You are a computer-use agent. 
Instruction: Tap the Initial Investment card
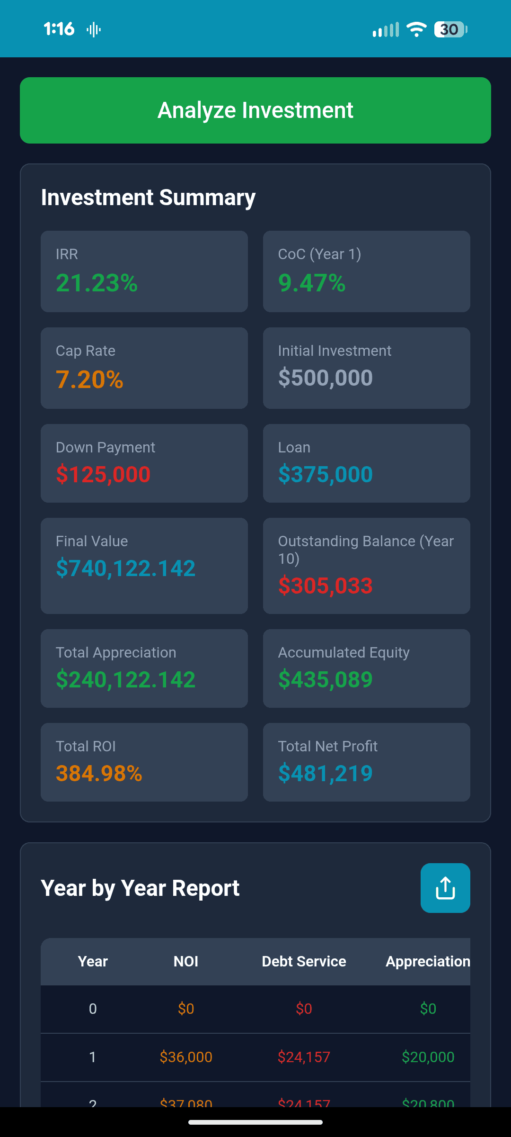366,368
